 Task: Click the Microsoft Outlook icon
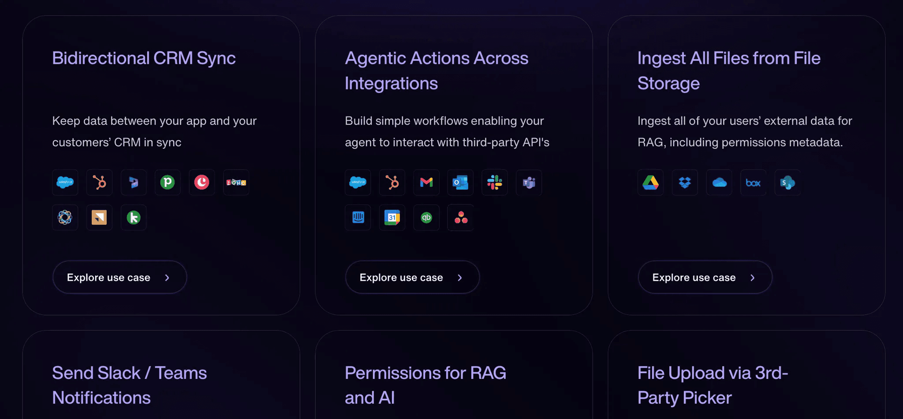click(x=460, y=182)
